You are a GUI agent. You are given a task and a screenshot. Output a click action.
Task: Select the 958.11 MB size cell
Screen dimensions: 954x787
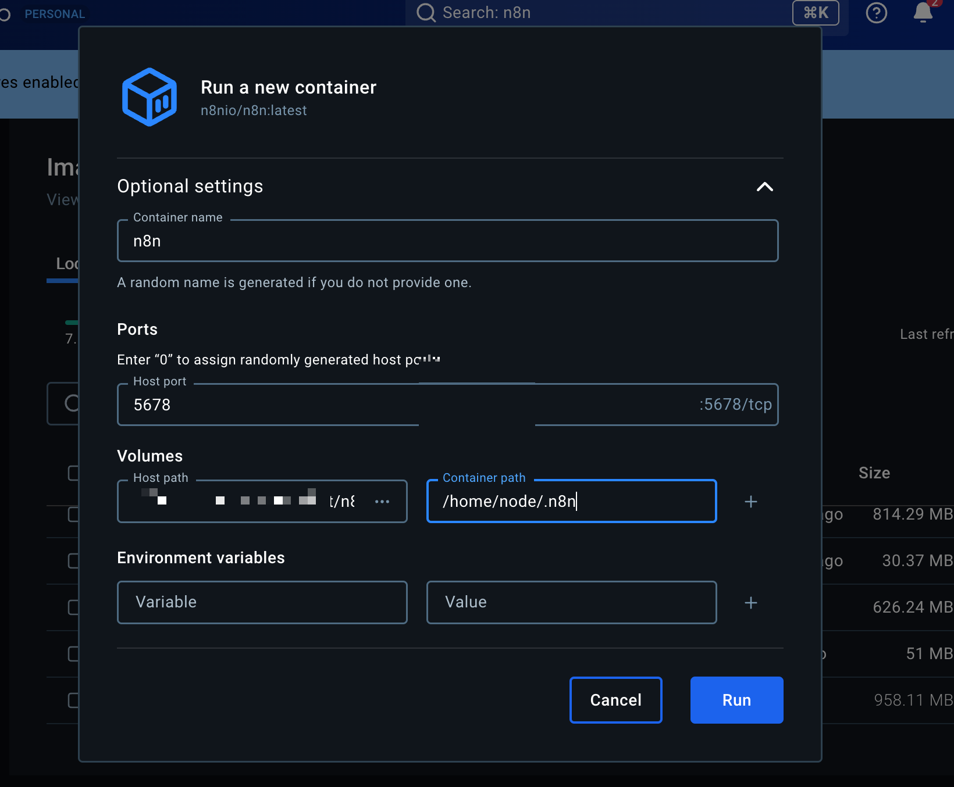(913, 700)
